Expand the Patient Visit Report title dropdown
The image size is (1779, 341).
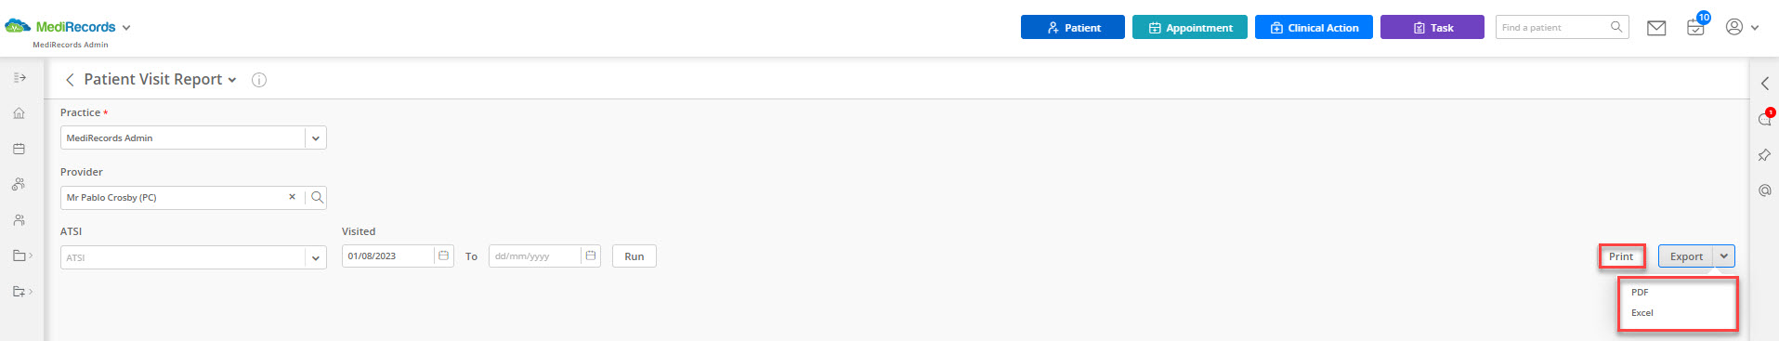pyautogui.click(x=232, y=80)
